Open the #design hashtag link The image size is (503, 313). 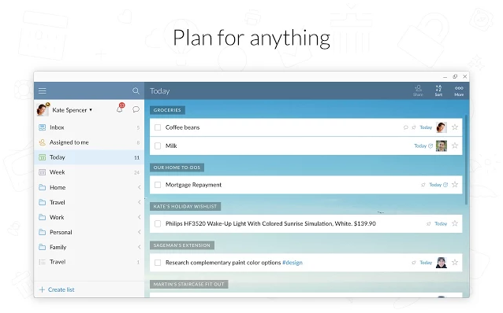tap(292, 263)
